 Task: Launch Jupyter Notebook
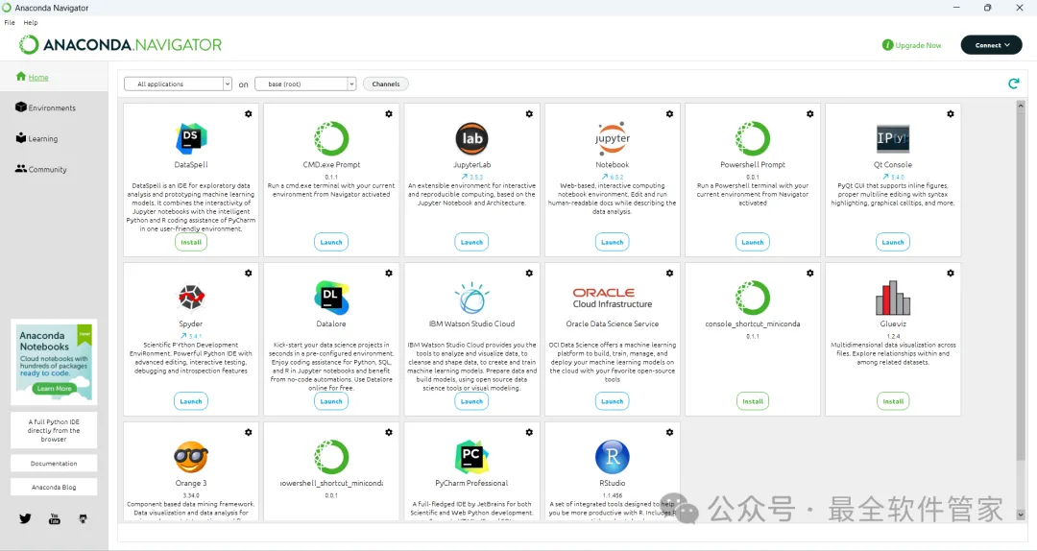pos(613,242)
